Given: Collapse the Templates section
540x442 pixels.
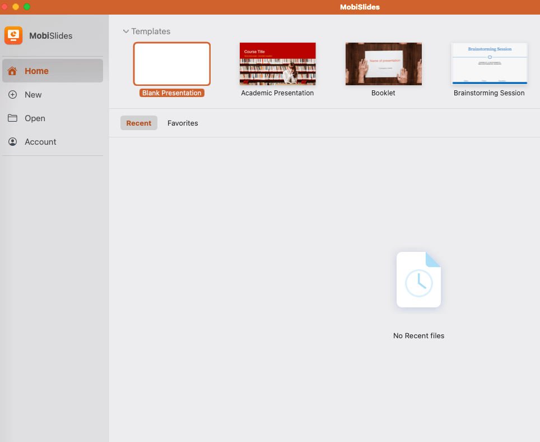Looking at the screenshot, I should [126, 31].
